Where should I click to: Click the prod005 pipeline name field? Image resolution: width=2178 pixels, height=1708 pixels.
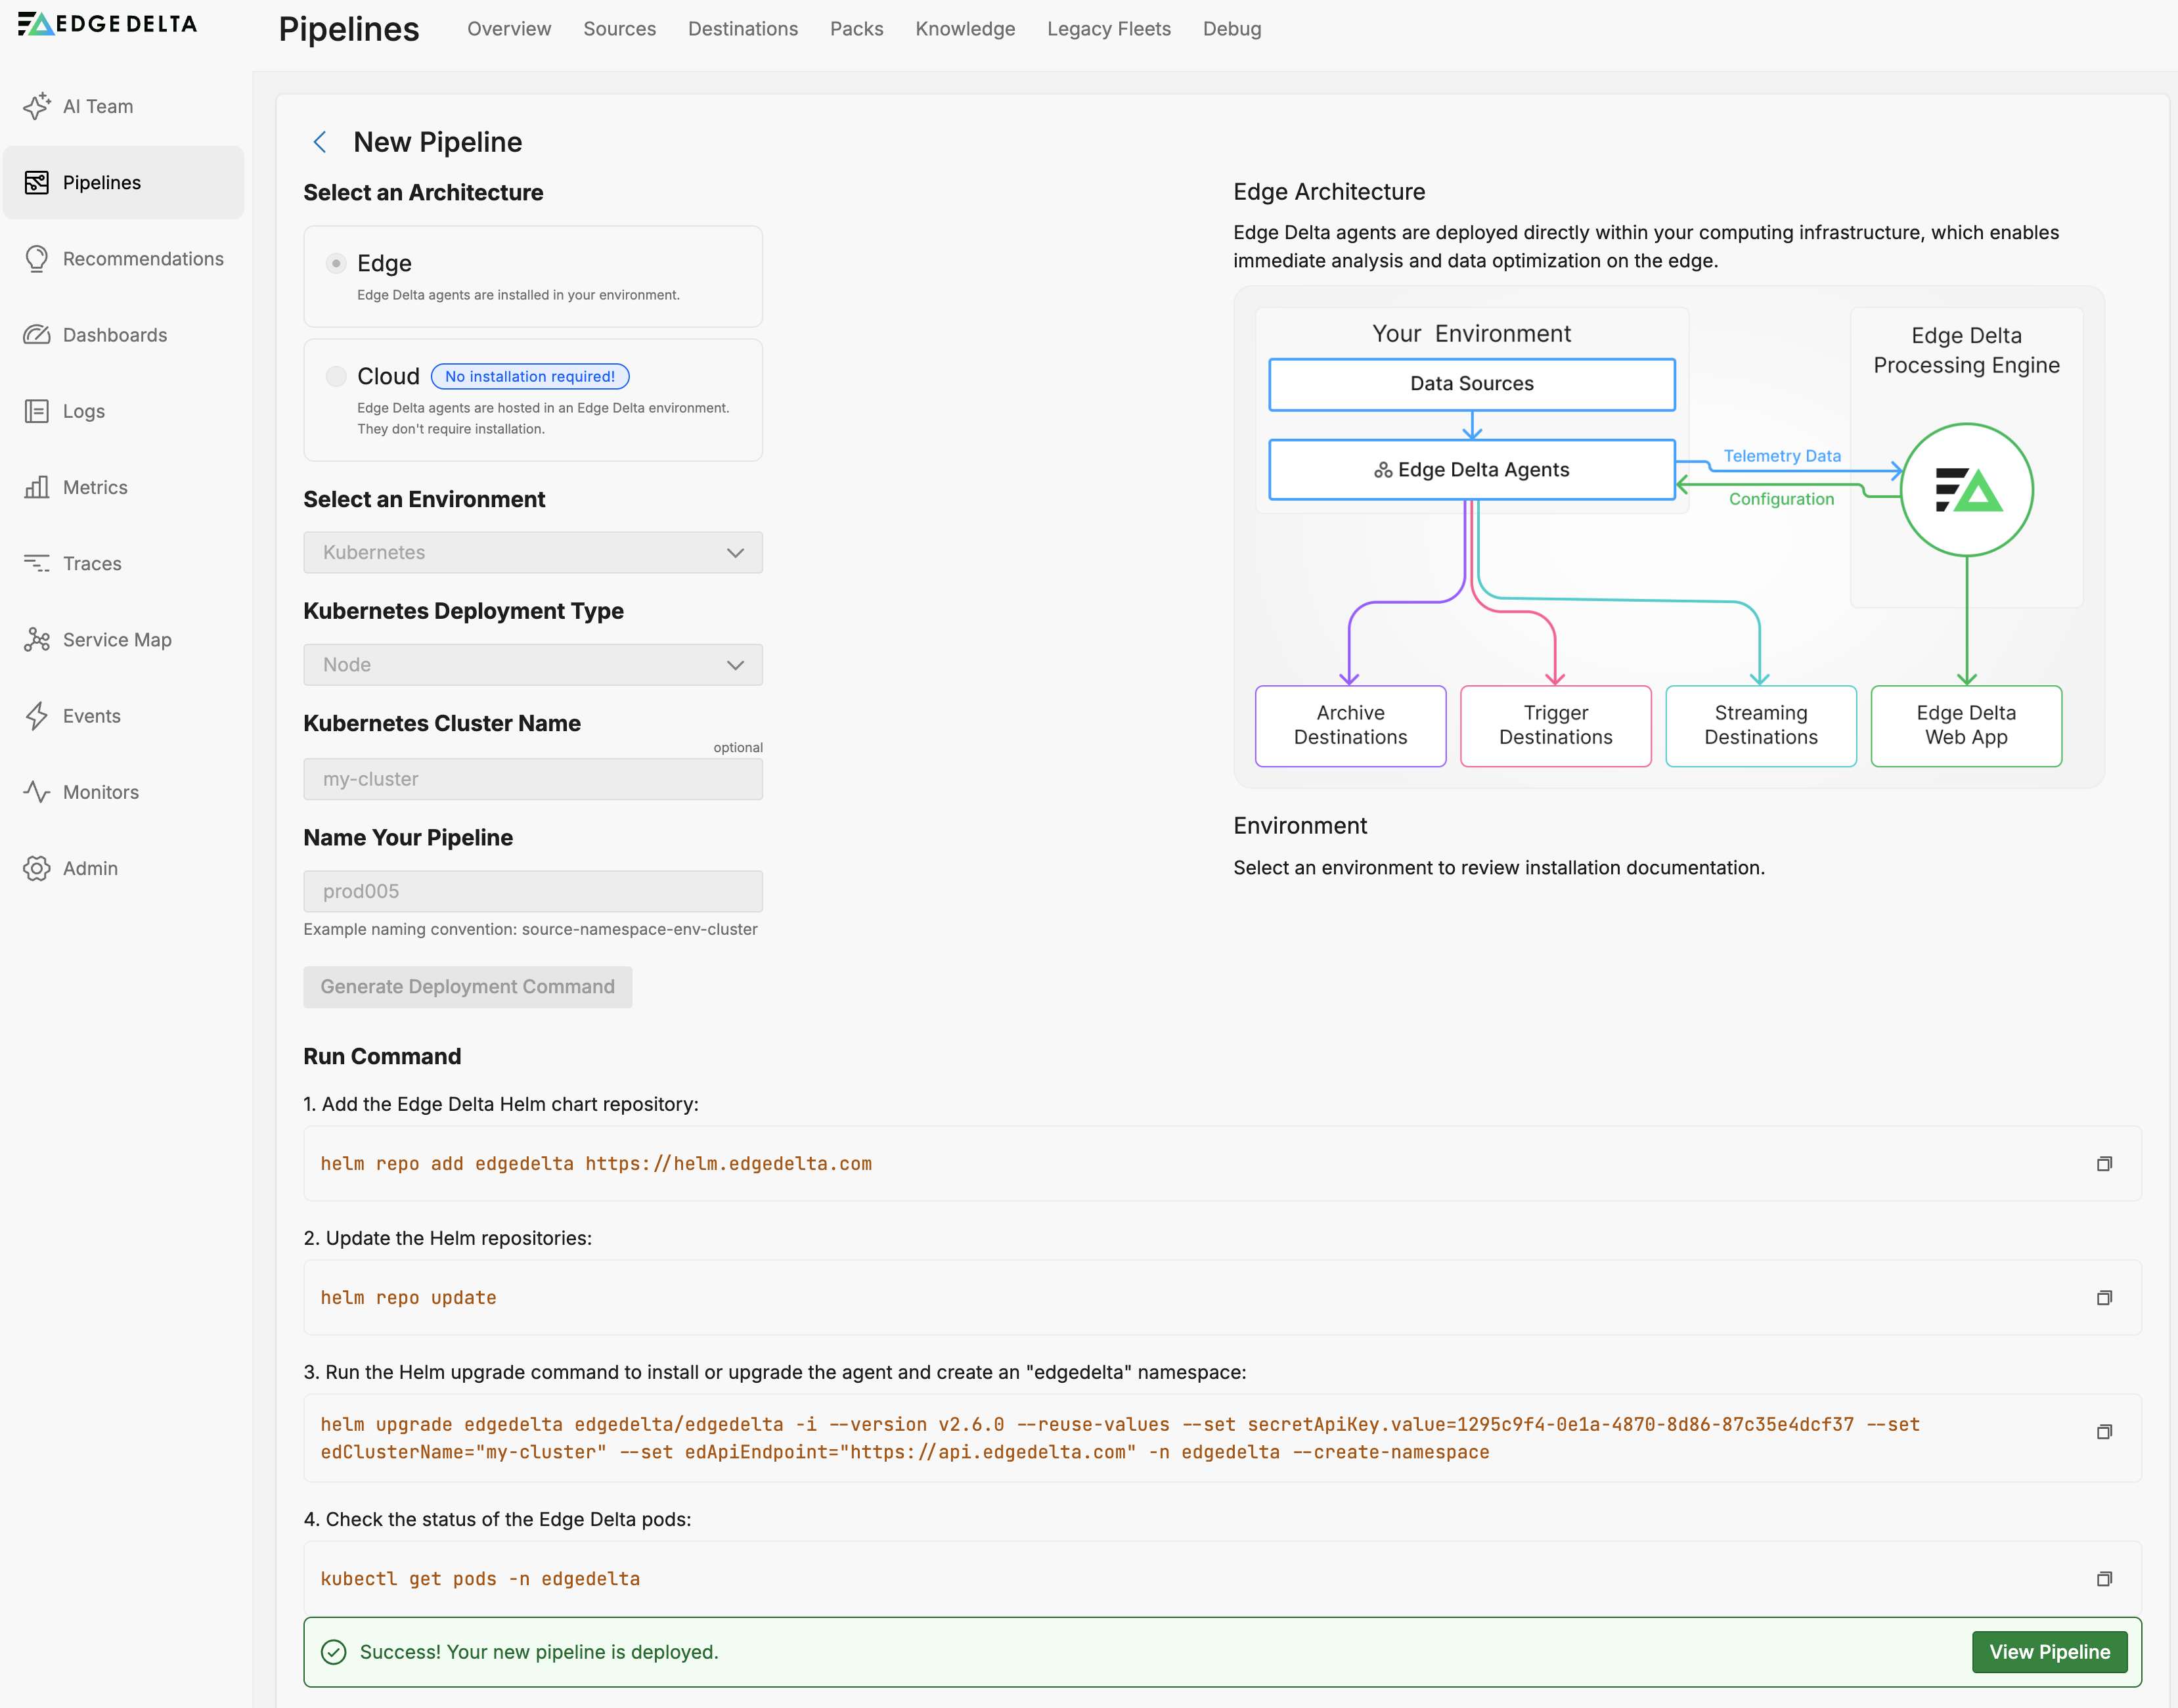[532, 891]
